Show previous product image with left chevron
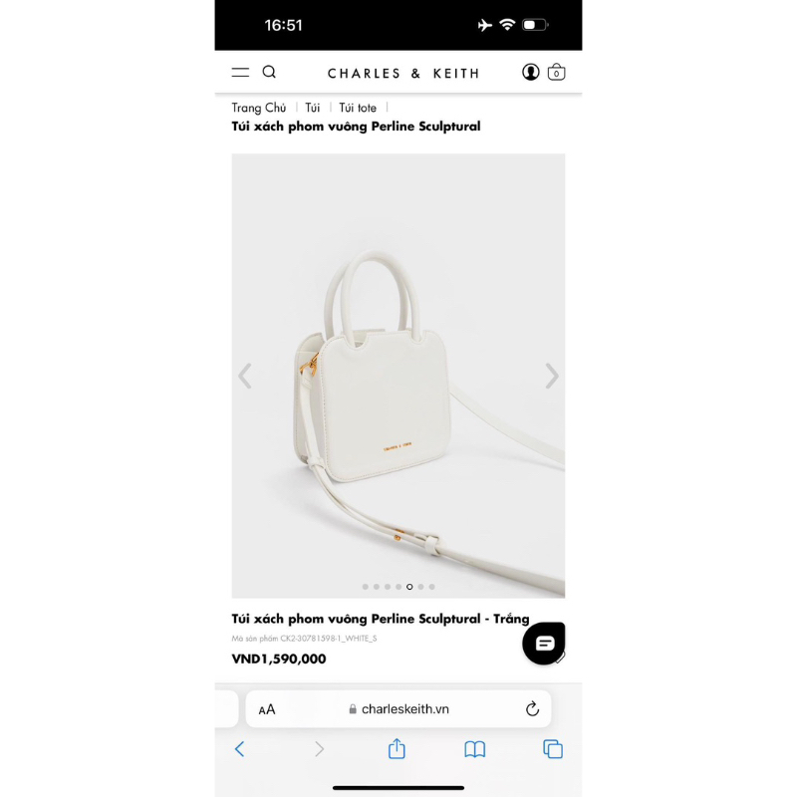The width and height of the screenshot is (797, 797). point(245,377)
